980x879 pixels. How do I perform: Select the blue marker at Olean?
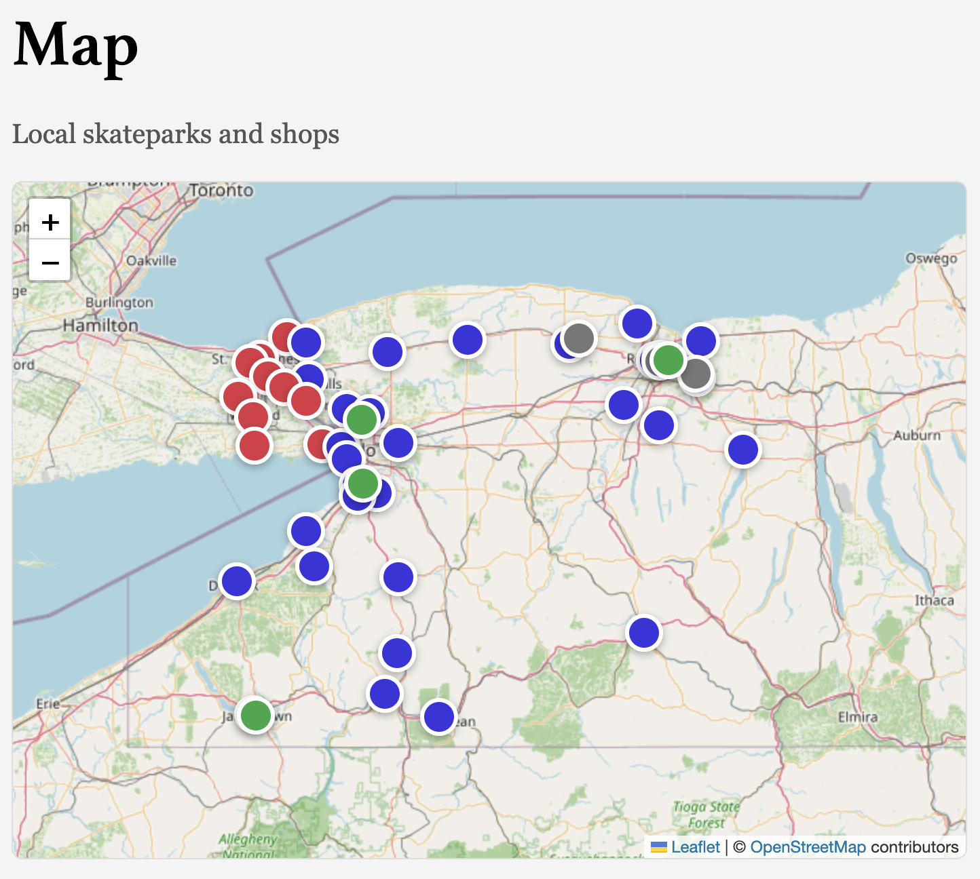(438, 717)
